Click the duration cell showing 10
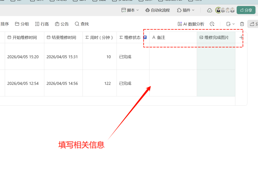The width and height of the screenshot is (258, 171). pyautogui.click(x=100, y=56)
